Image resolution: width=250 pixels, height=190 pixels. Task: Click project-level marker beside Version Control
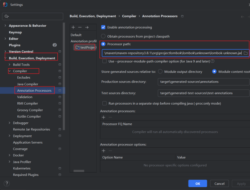pyautogui.click(x=60, y=51)
